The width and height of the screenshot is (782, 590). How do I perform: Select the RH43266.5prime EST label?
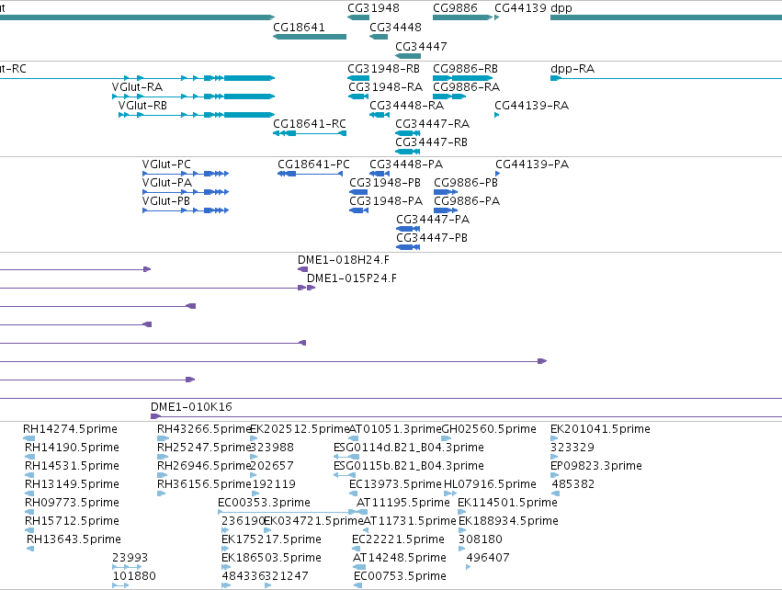point(204,429)
